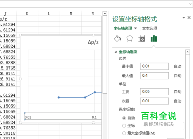Click the 0.01 horizontal axis label
193x139 pixels.
[28, 117]
